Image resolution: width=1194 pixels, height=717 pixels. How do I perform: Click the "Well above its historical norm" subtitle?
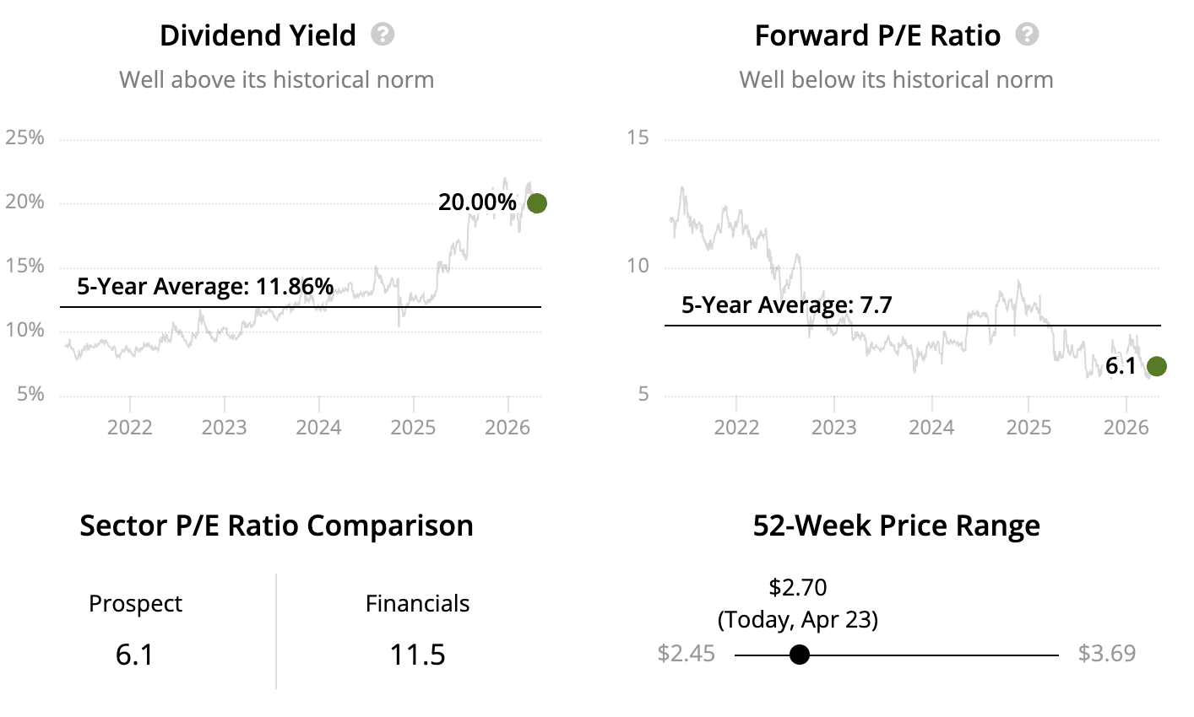[x=276, y=80]
